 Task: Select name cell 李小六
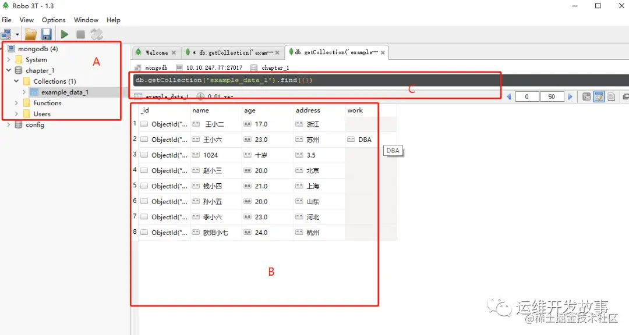tap(216, 217)
